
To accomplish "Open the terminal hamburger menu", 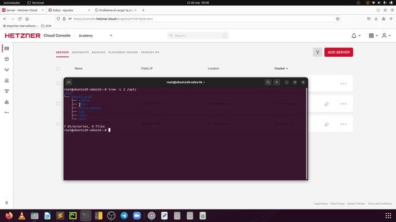I will [277, 82].
